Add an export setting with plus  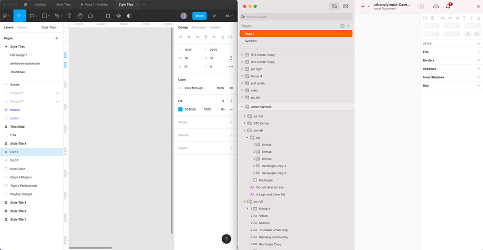click(x=231, y=148)
